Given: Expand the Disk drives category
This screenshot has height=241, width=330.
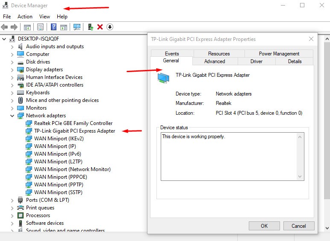Looking at the screenshot, I should tap(12, 62).
